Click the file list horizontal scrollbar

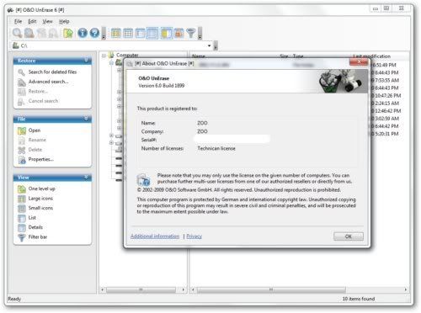[271, 289]
